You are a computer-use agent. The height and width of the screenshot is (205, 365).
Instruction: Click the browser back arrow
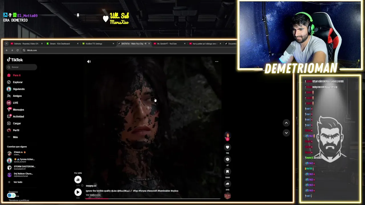pyautogui.click(x=7, y=50)
